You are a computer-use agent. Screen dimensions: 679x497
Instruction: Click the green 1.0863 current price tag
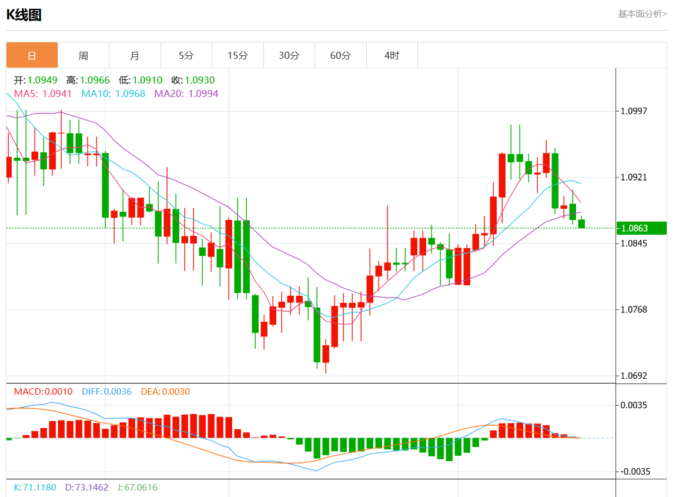(641, 228)
